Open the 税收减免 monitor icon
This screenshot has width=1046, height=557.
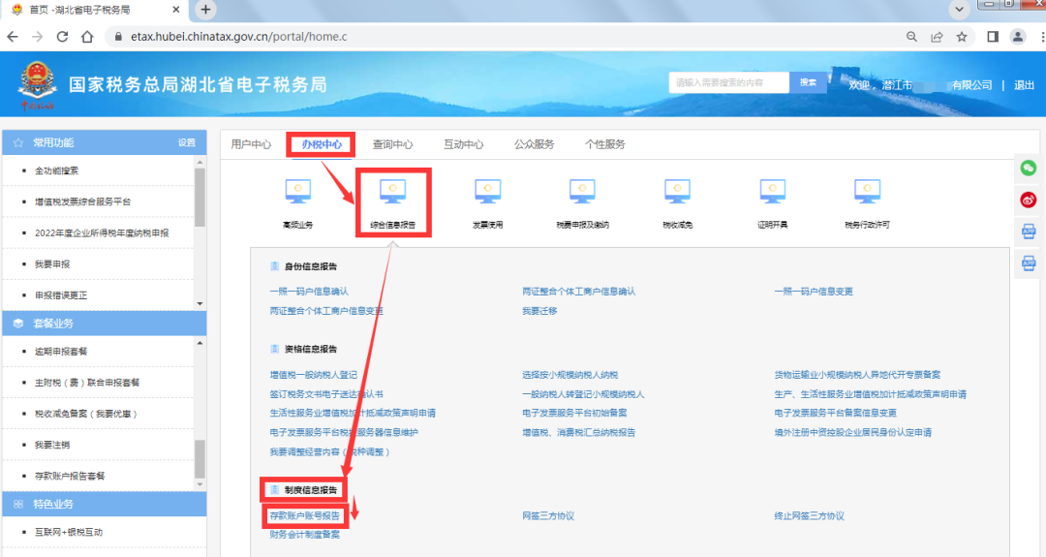[x=677, y=192]
